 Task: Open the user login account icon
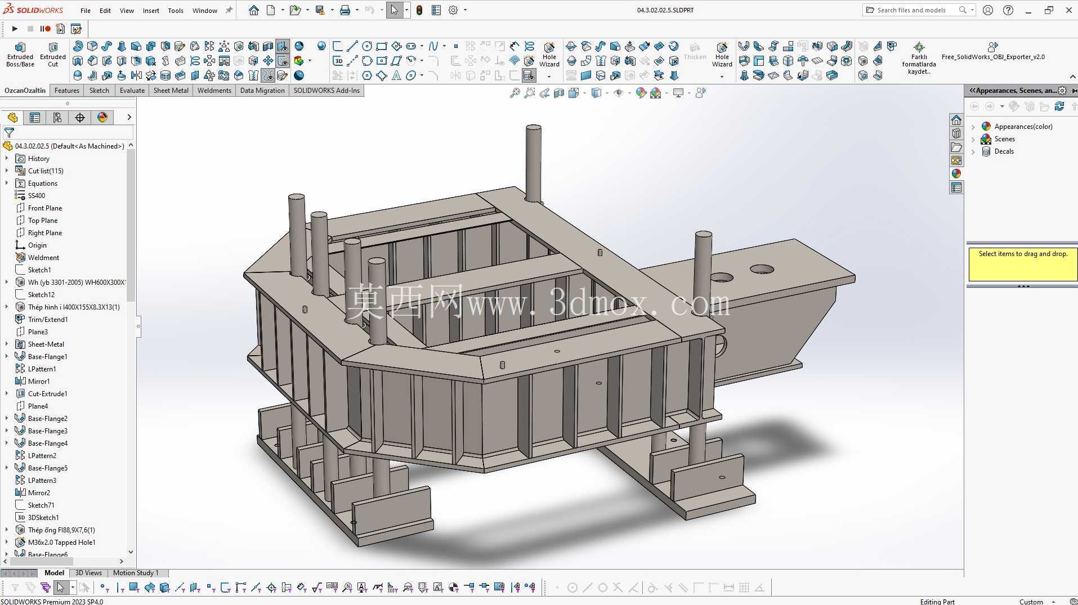click(x=988, y=10)
